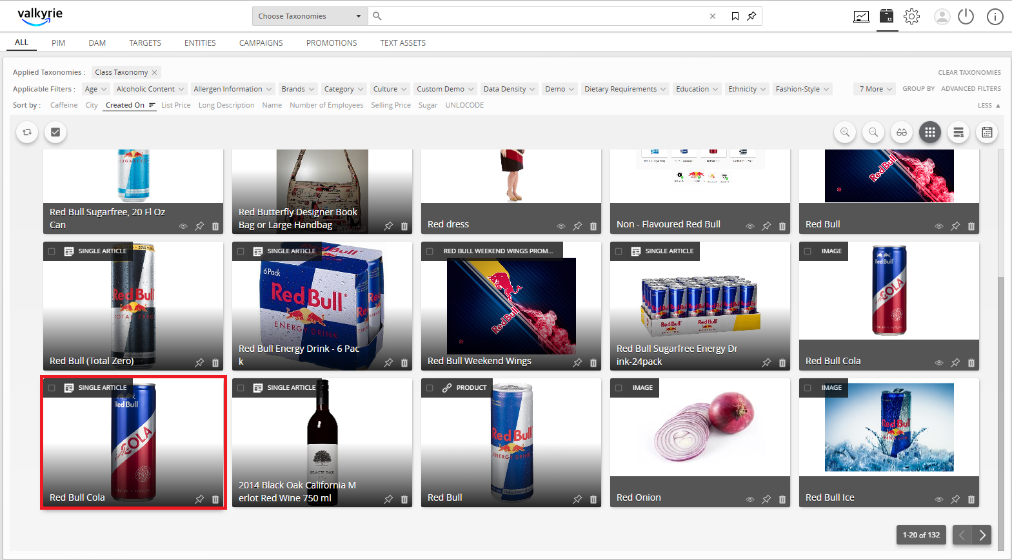Click the zoom in thumbnails button
The height and width of the screenshot is (560, 1012).
845,132
